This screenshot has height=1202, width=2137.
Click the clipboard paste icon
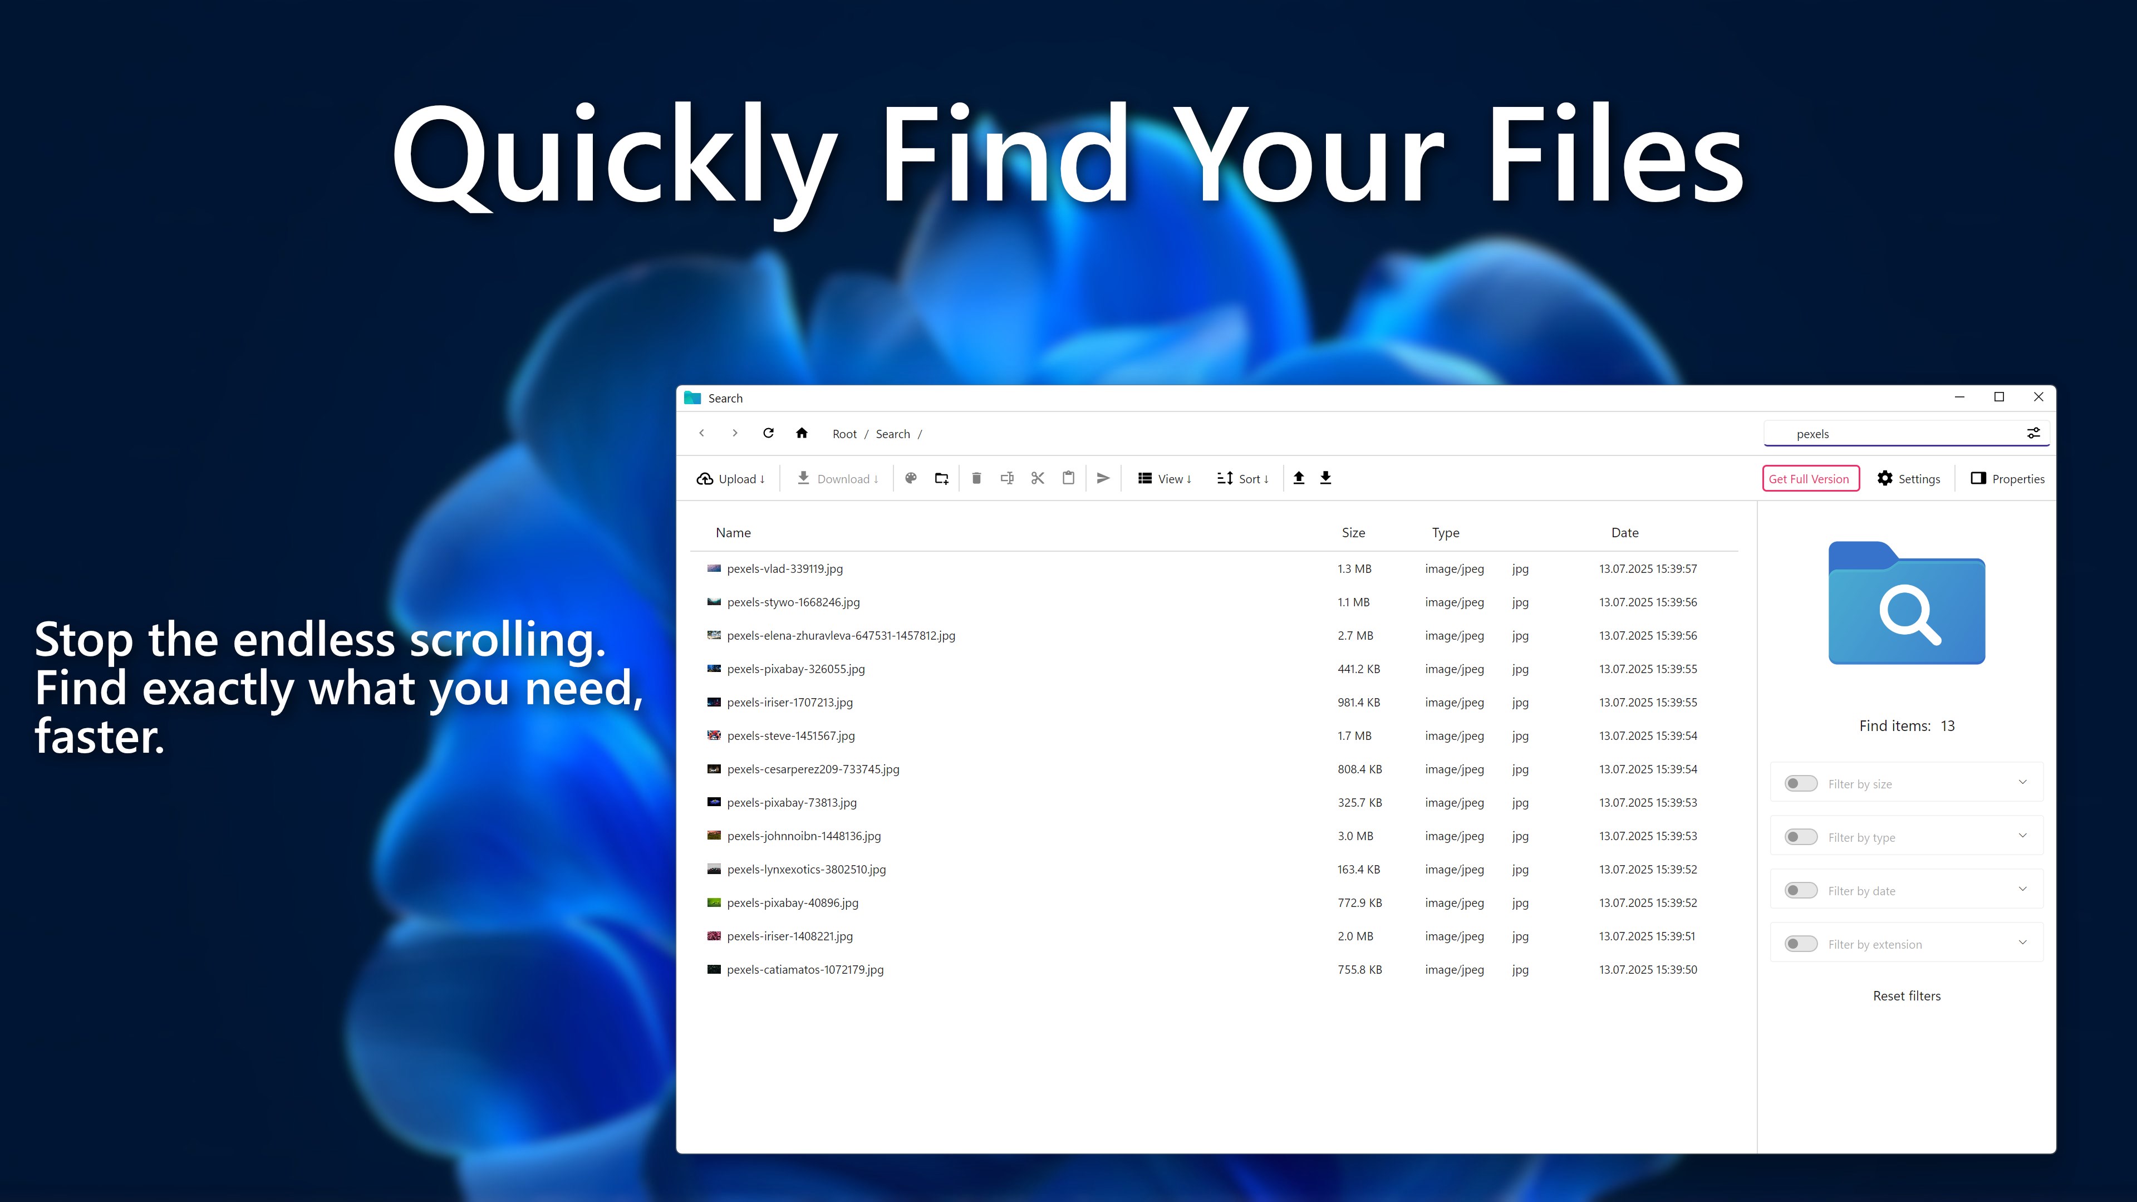pyautogui.click(x=1069, y=478)
